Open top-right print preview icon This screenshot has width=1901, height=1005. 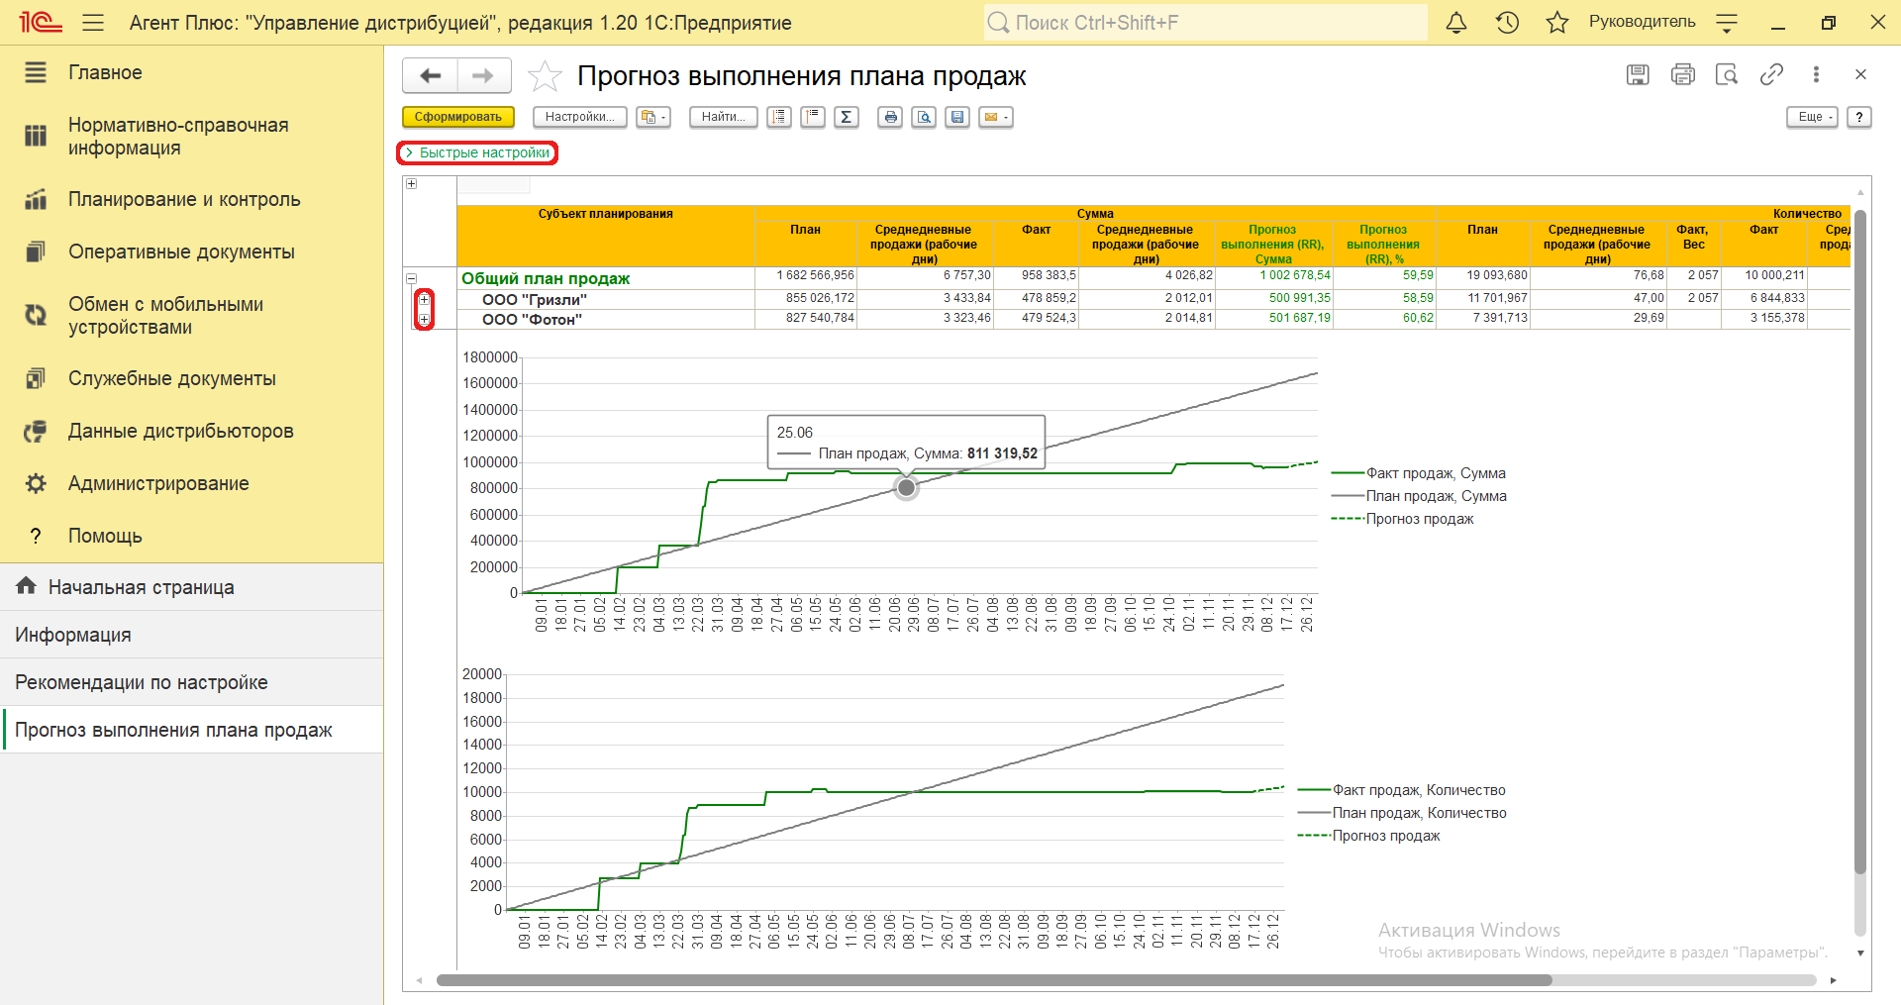[1727, 74]
